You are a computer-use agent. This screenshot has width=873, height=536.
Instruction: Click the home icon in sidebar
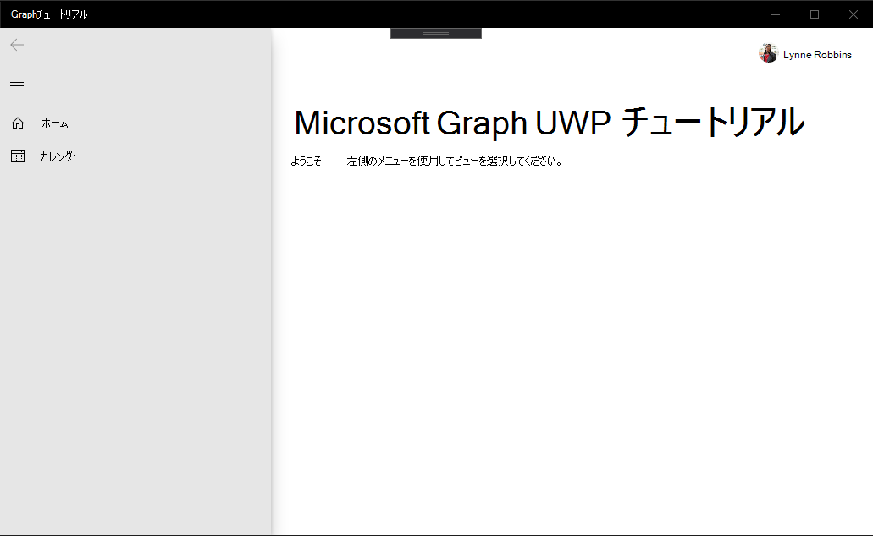point(18,123)
